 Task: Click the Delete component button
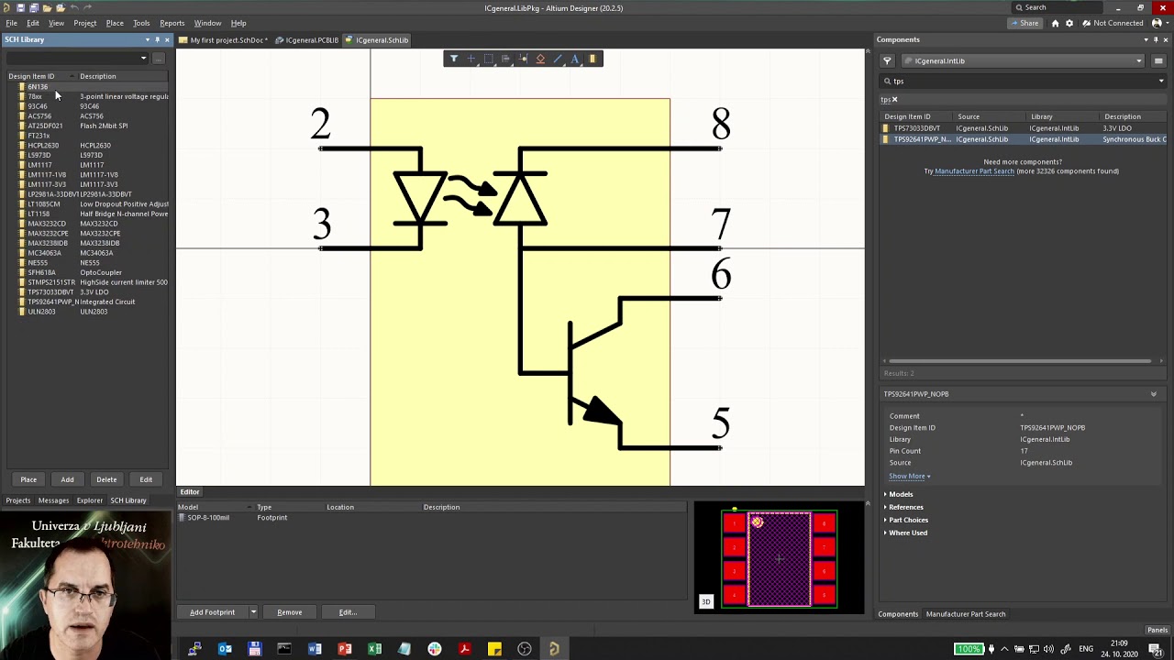point(106,479)
